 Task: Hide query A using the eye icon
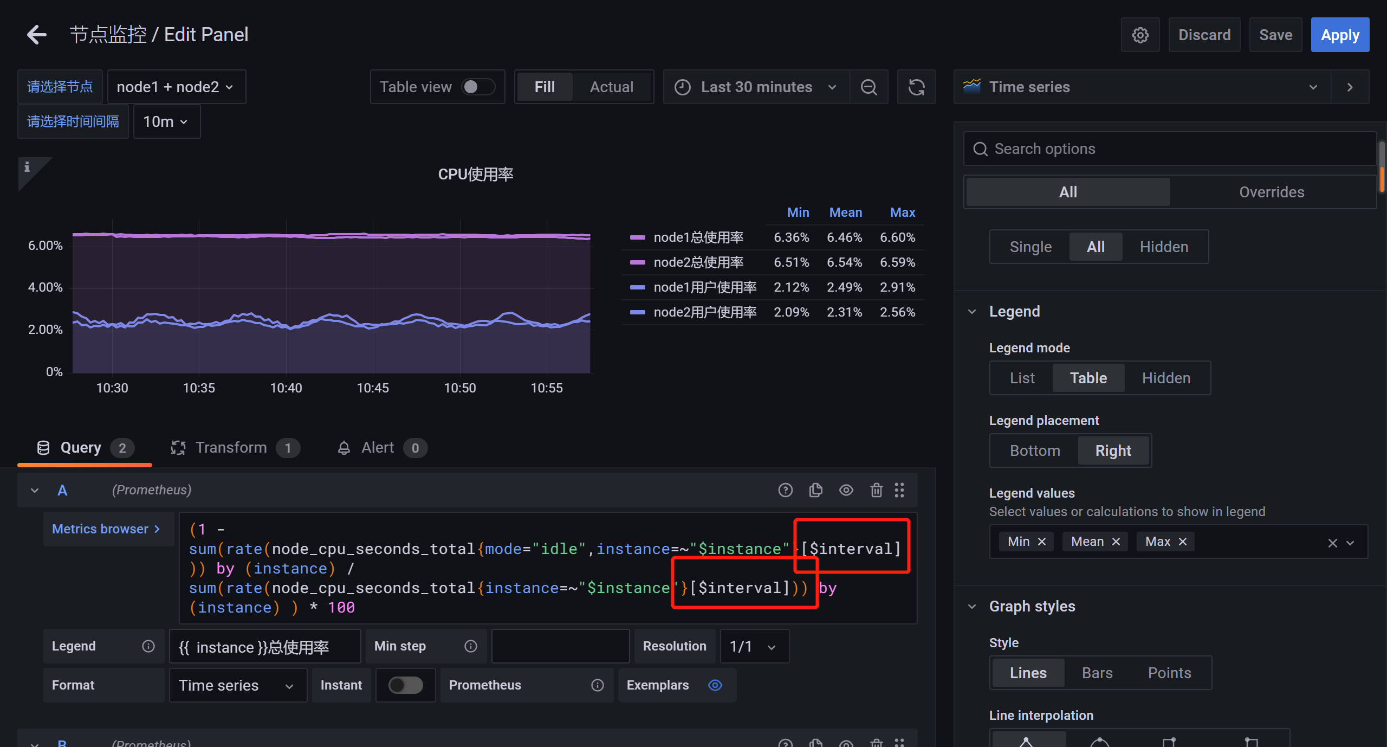[x=846, y=490]
